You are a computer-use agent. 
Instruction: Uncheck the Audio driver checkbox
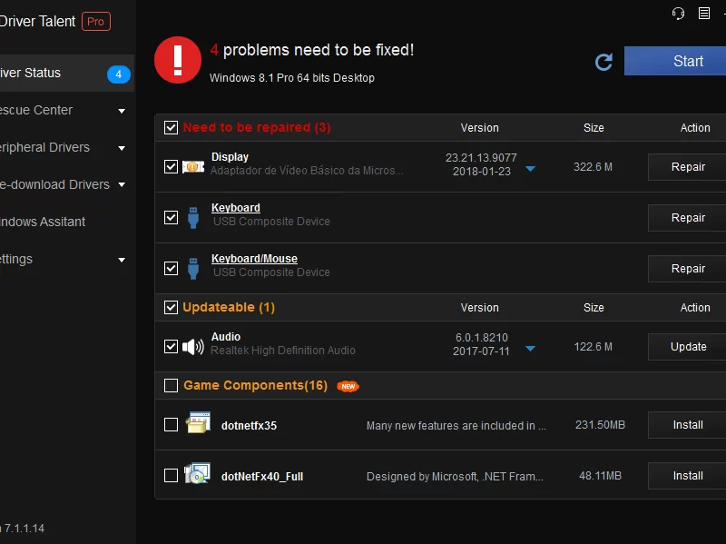point(171,347)
